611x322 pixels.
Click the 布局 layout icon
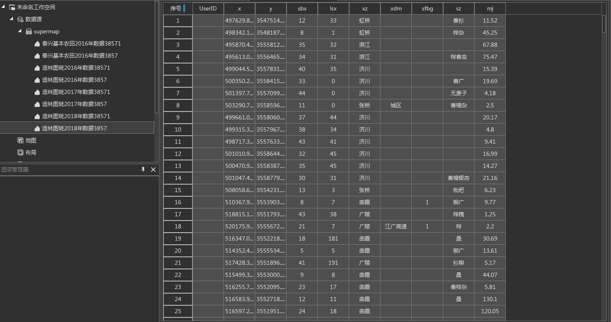click(20, 152)
